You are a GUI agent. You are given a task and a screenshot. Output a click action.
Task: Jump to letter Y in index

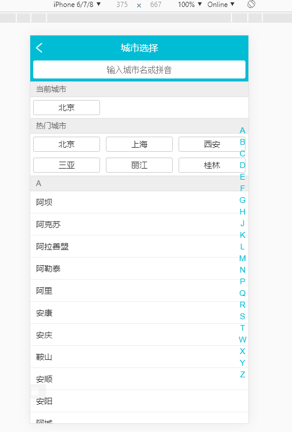(x=243, y=363)
